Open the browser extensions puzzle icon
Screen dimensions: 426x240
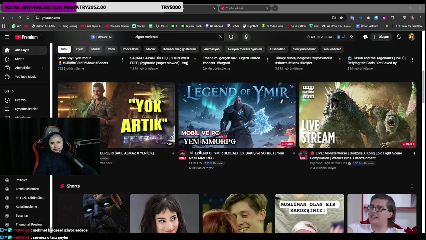coord(392,18)
